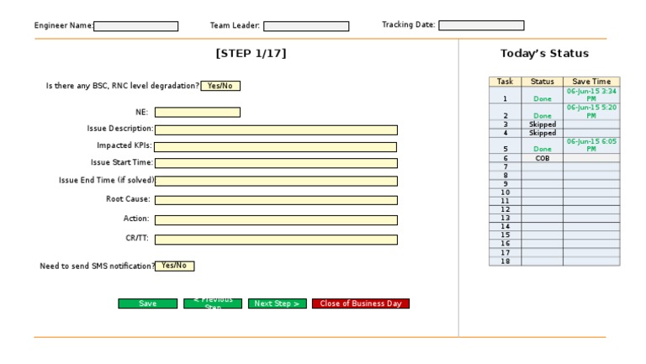Click the Engineer Name input field
Screen dimensions: 646x364
136,26
